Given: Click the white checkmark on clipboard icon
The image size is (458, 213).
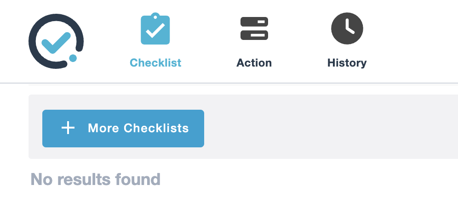Looking at the screenshot, I should click(155, 31).
